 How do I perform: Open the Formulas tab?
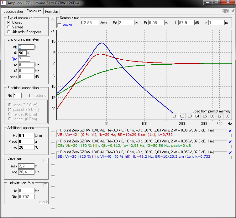(x=52, y=12)
